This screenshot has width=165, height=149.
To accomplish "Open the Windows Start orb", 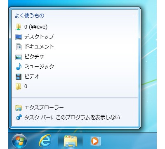I will (x=19, y=141).
